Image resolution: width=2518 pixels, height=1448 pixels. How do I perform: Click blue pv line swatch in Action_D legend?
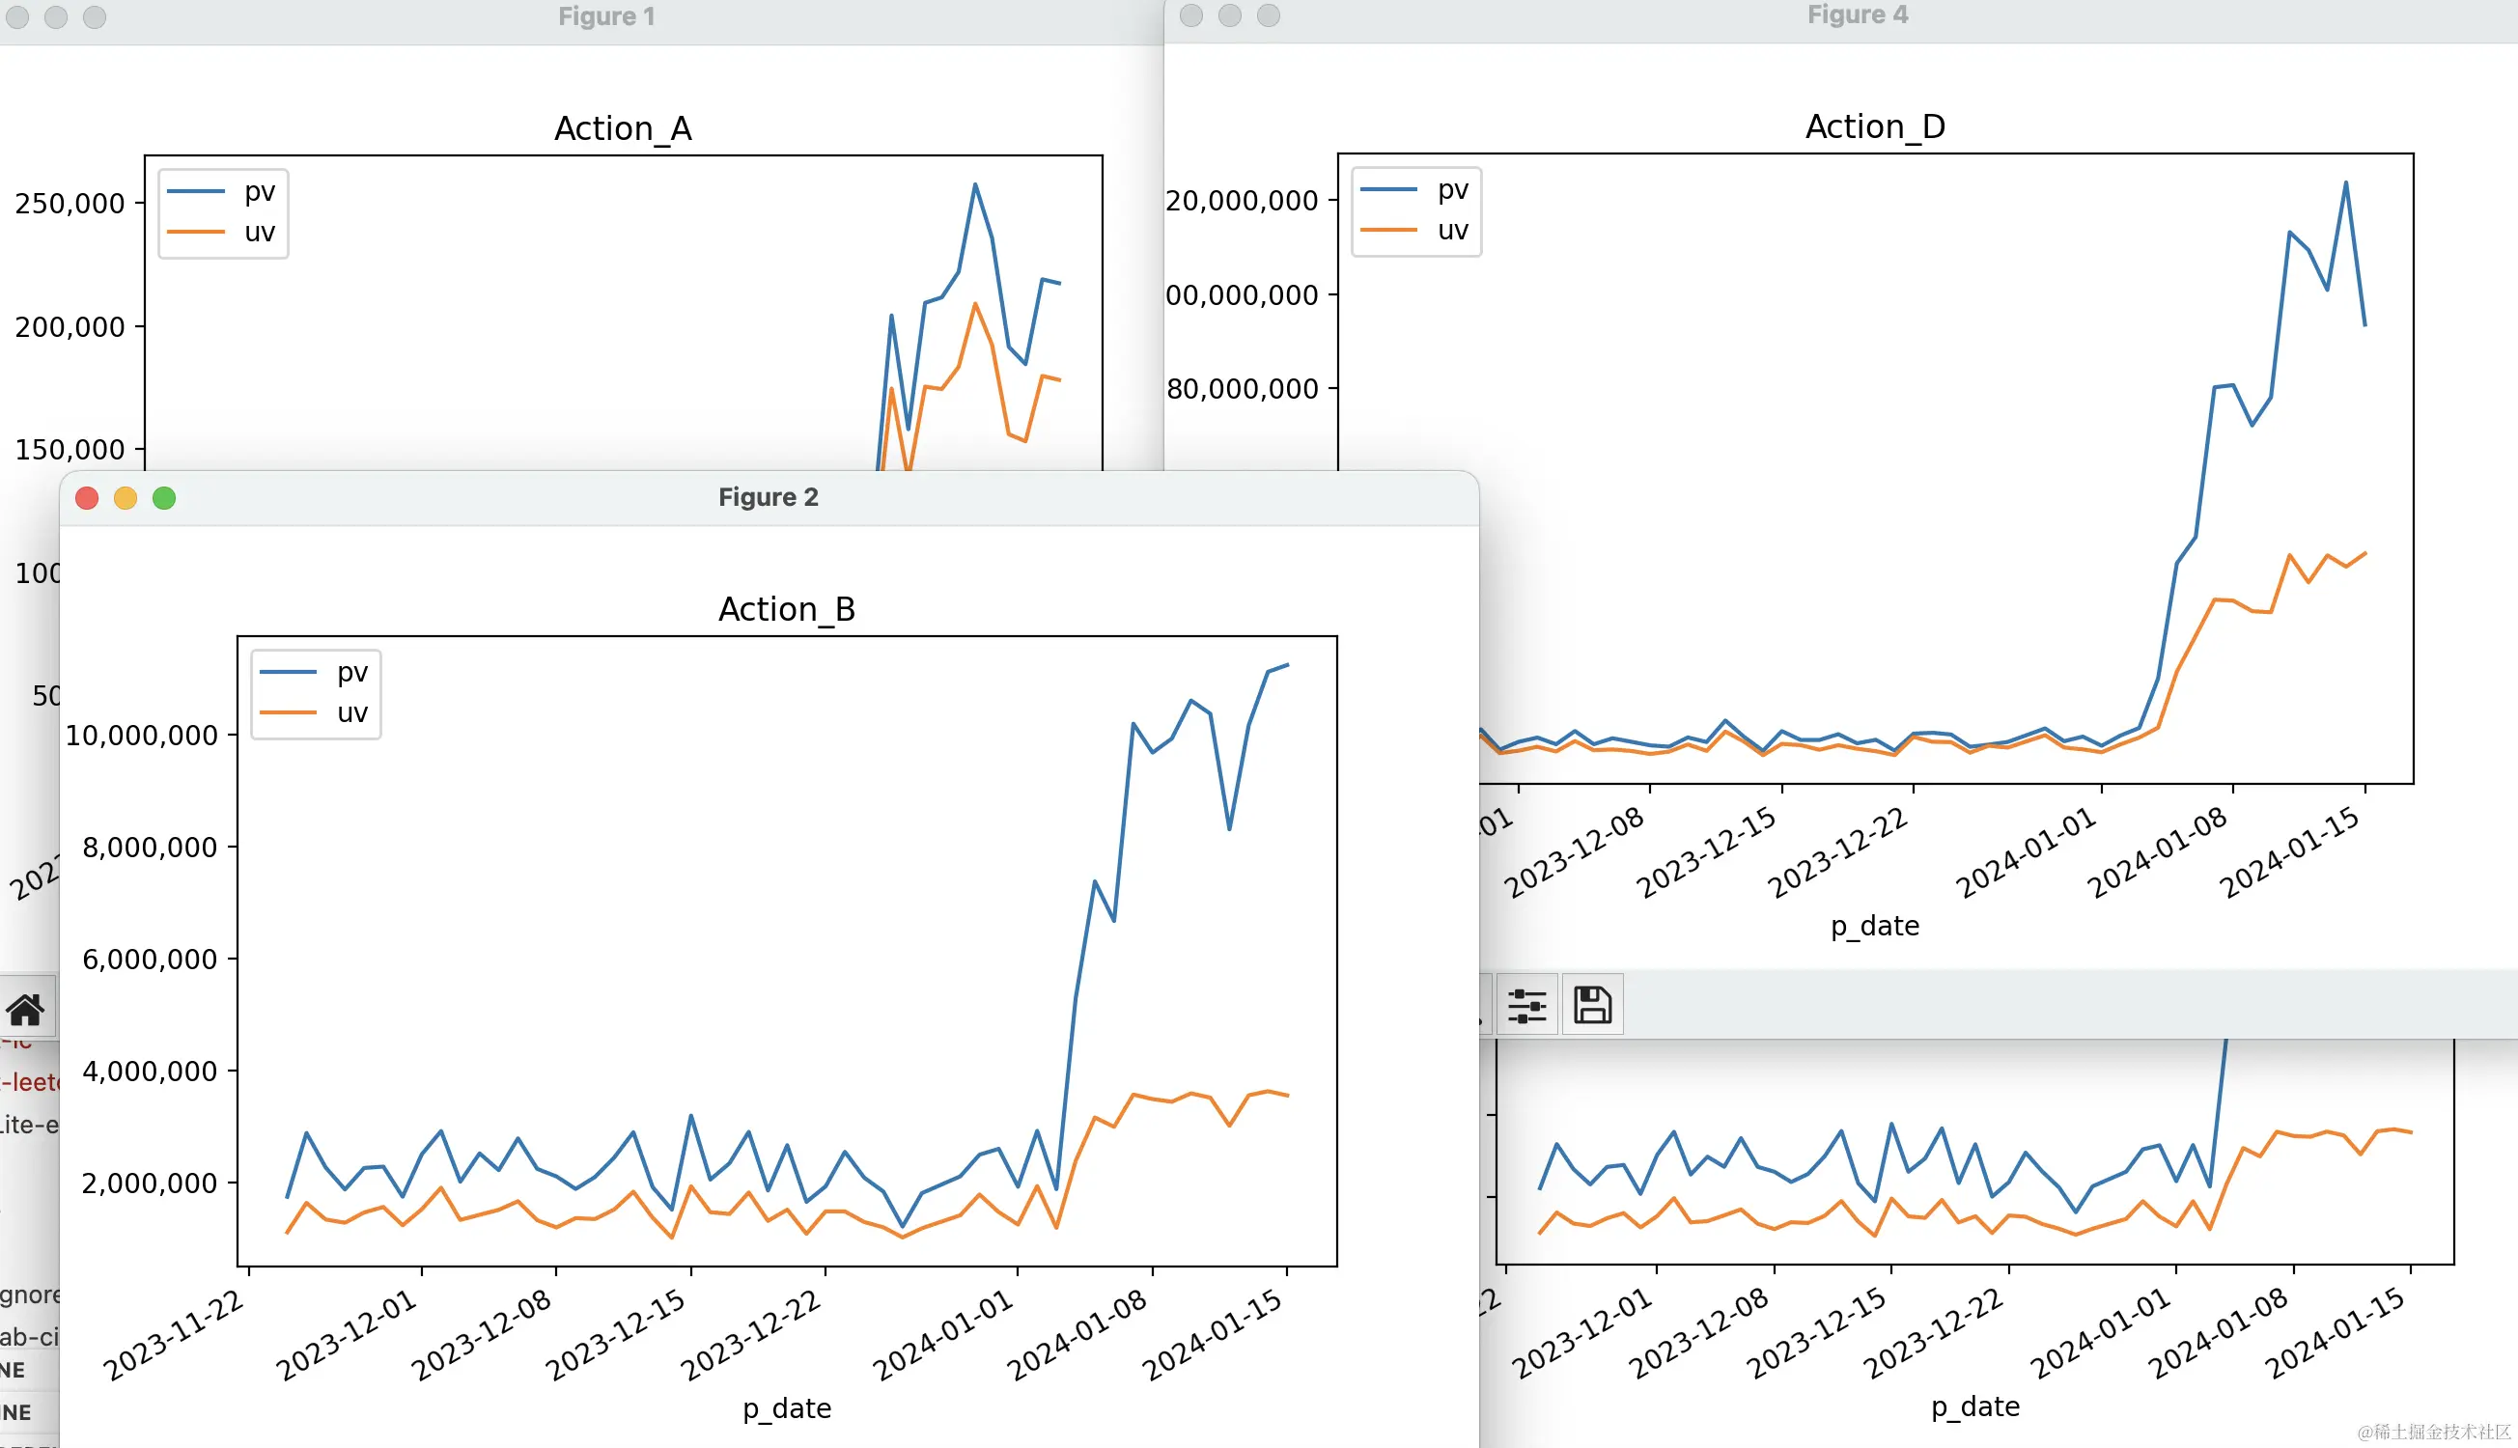pos(1388,189)
